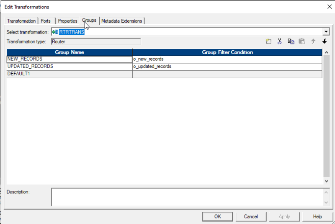Open the Select transformation dropdown
This screenshot has width=335, height=224.
pos(326,32)
